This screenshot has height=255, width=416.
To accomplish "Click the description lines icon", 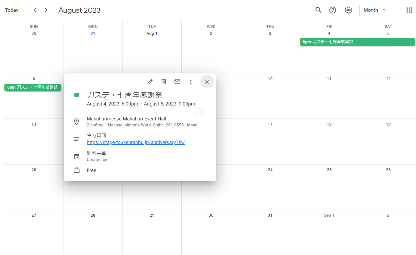I will 77,139.
